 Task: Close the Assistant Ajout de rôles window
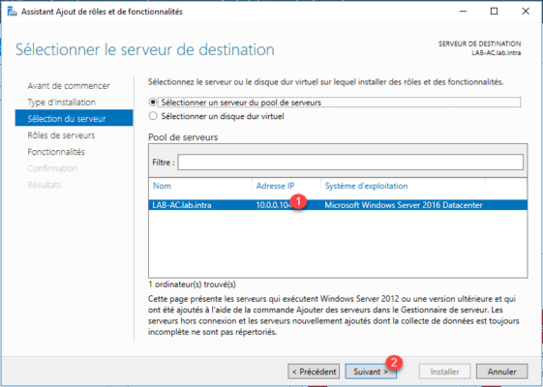coord(526,12)
